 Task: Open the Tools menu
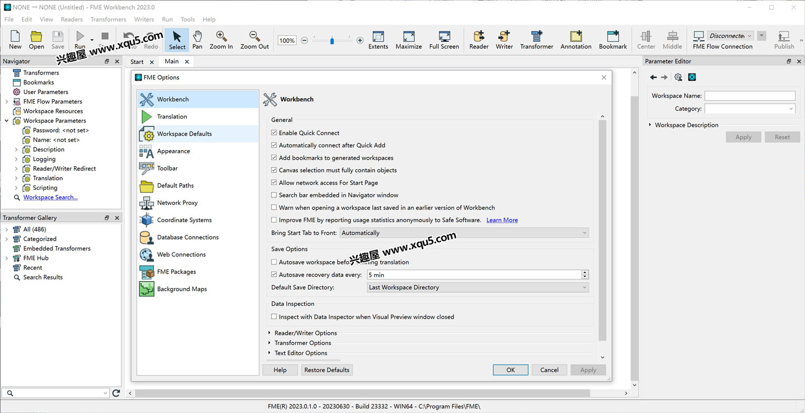point(188,19)
